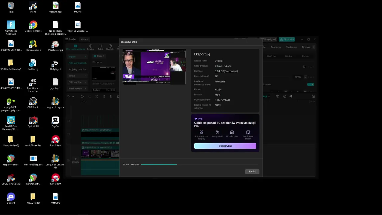Show more tabs with right chevron
Viewport: 382px width, 215px height.
coord(314,47)
